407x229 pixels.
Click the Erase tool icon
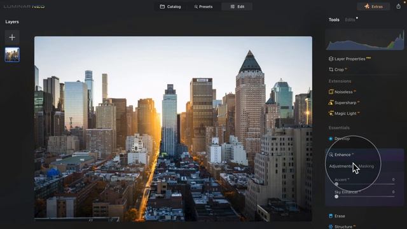[x=331, y=216]
